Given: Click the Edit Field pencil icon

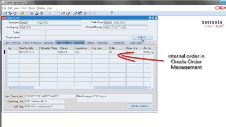Looking at the screenshot, I should click(x=75, y=13).
